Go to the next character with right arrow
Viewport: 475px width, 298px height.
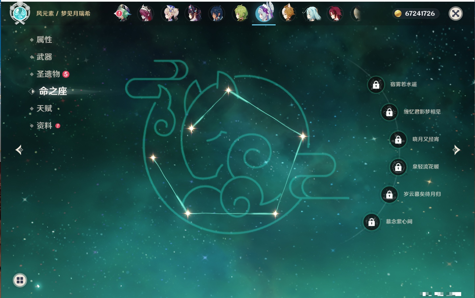tap(456, 150)
